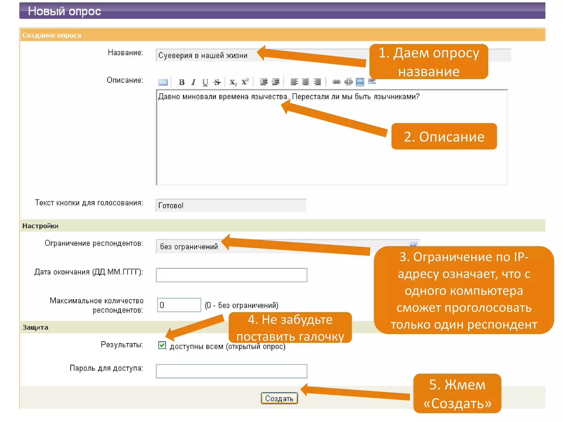This screenshot has height=422, width=563.
Task: Click the end date input field
Action: [231, 275]
